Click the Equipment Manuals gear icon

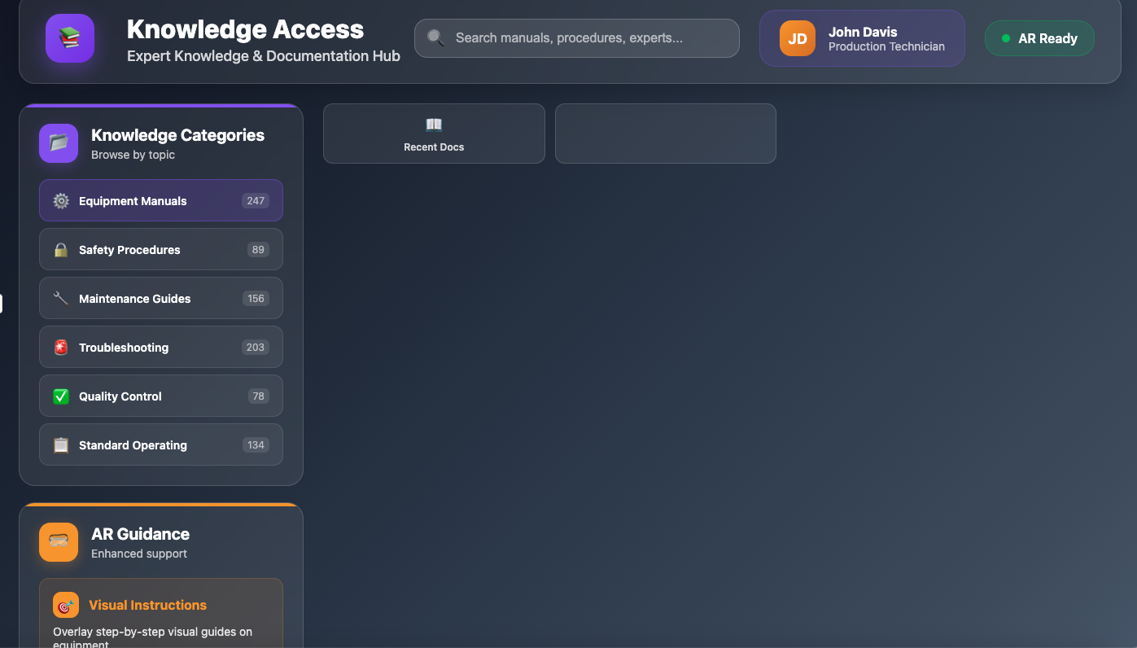coord(61,201)
